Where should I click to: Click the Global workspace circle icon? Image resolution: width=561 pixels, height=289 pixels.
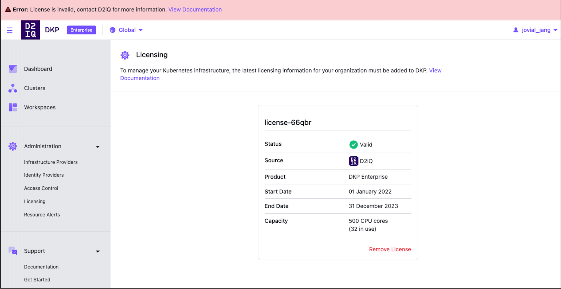[x=112, y=30]
